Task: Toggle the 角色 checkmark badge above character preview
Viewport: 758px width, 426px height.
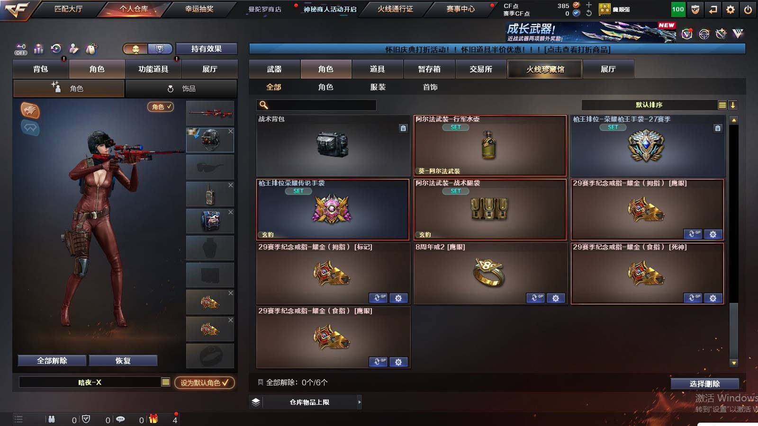Action: (x=160, y=107)
